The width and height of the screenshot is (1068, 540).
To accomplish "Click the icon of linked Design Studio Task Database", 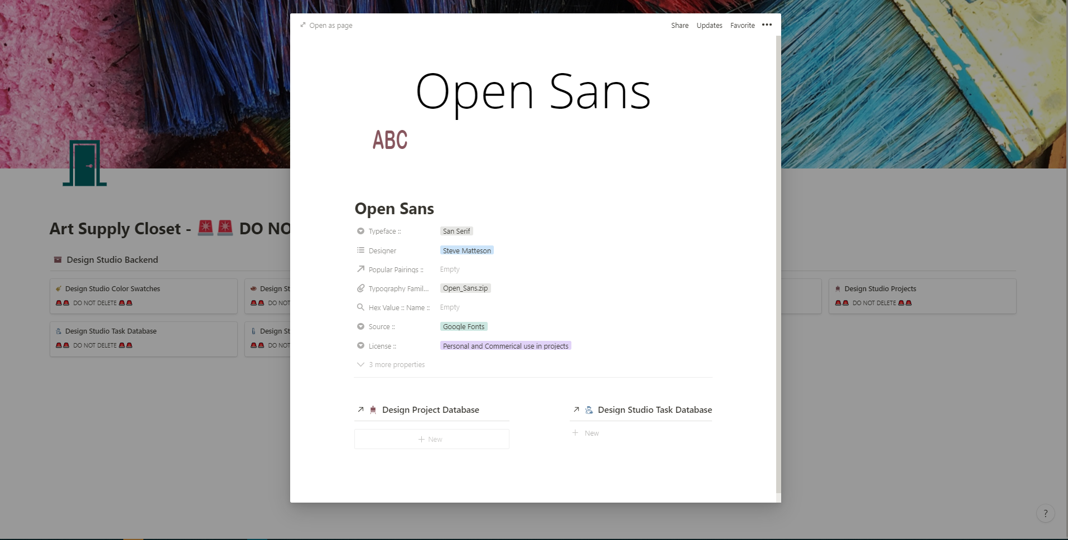I will [x=589, y=409].
